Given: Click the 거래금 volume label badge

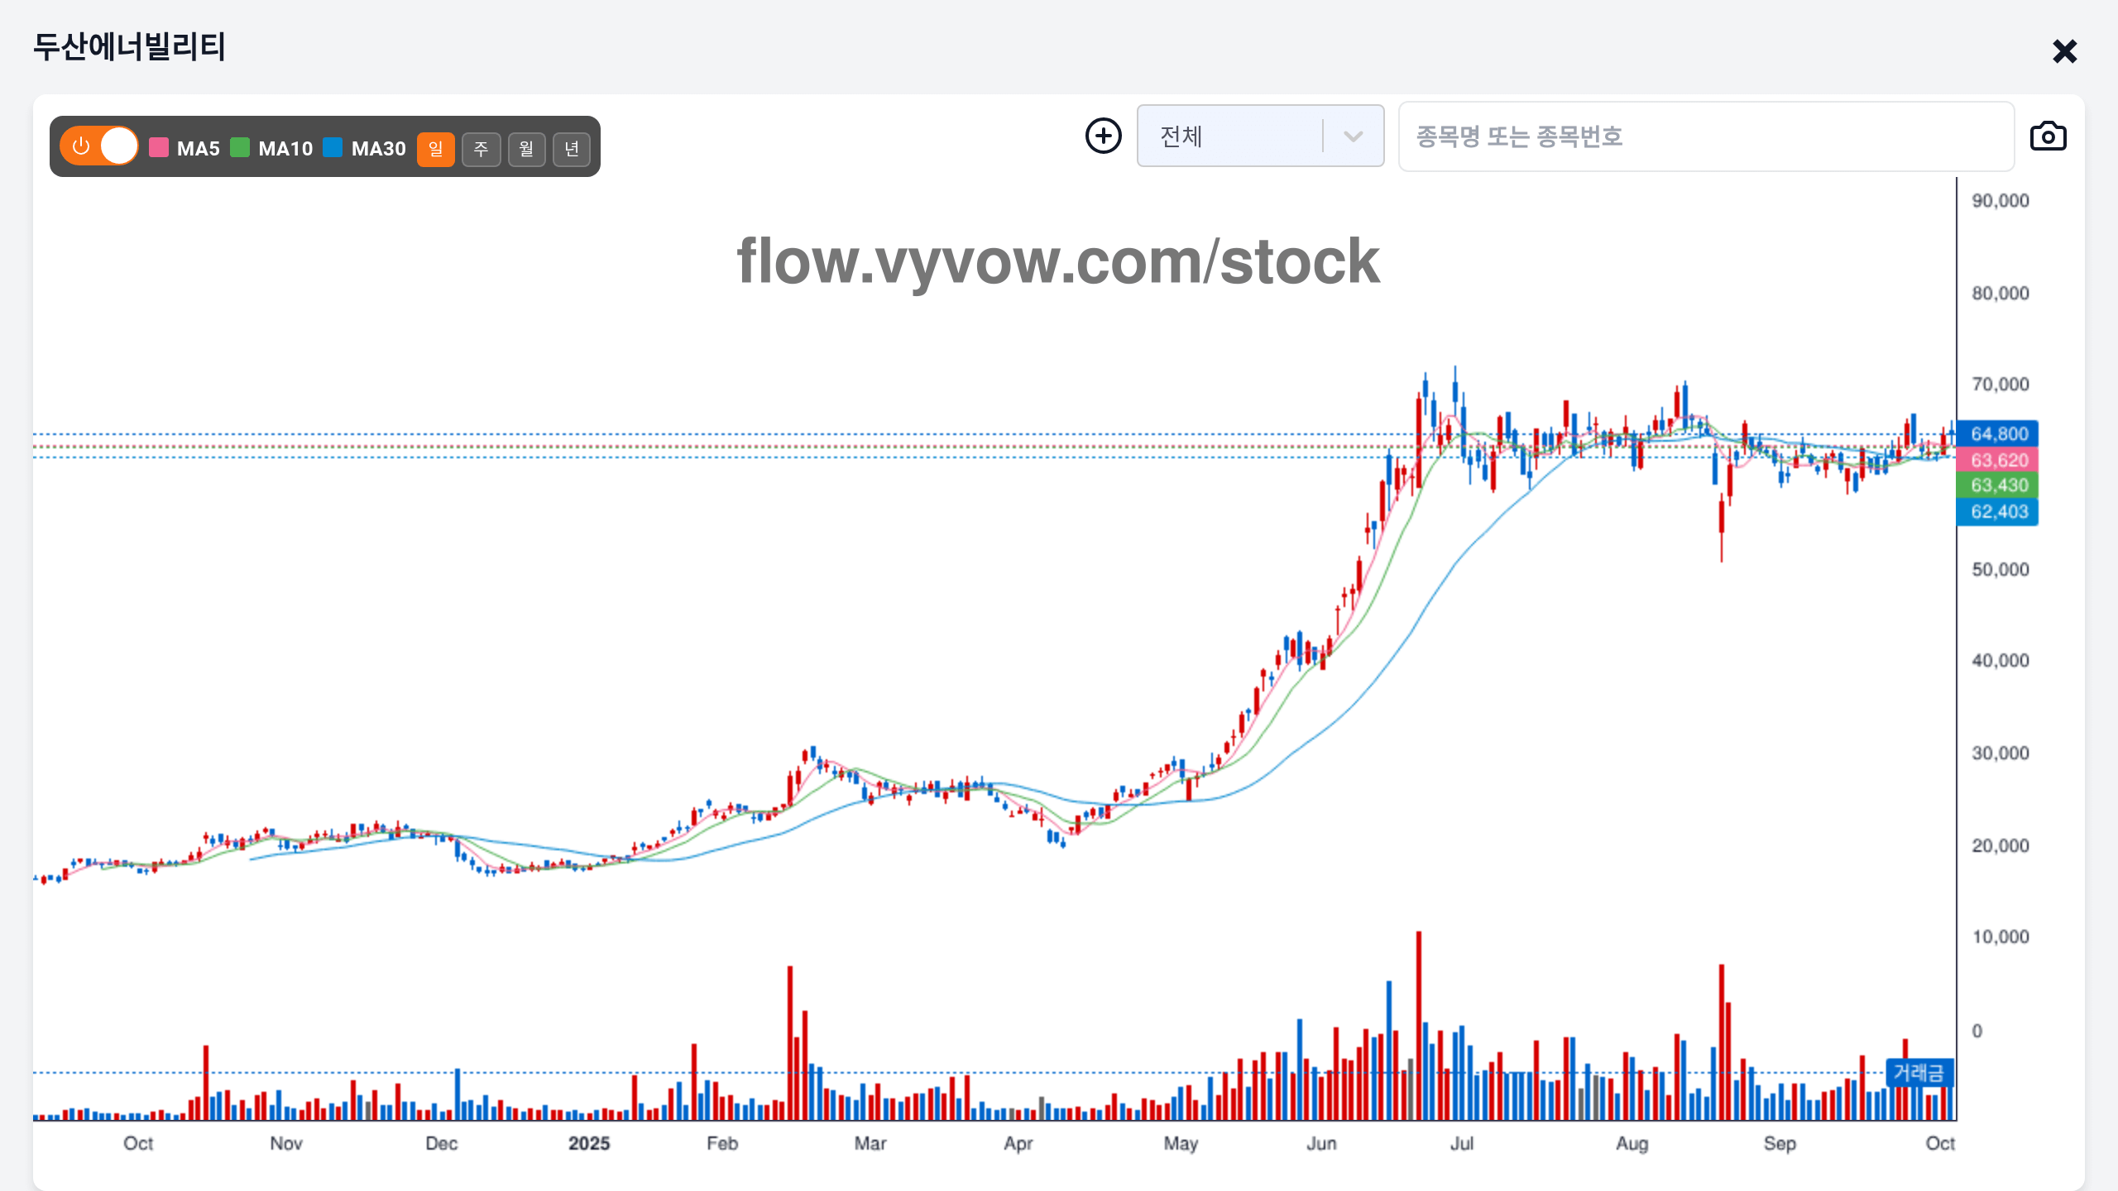Looking at the screenshot, I should [x=1919, y=1073].
